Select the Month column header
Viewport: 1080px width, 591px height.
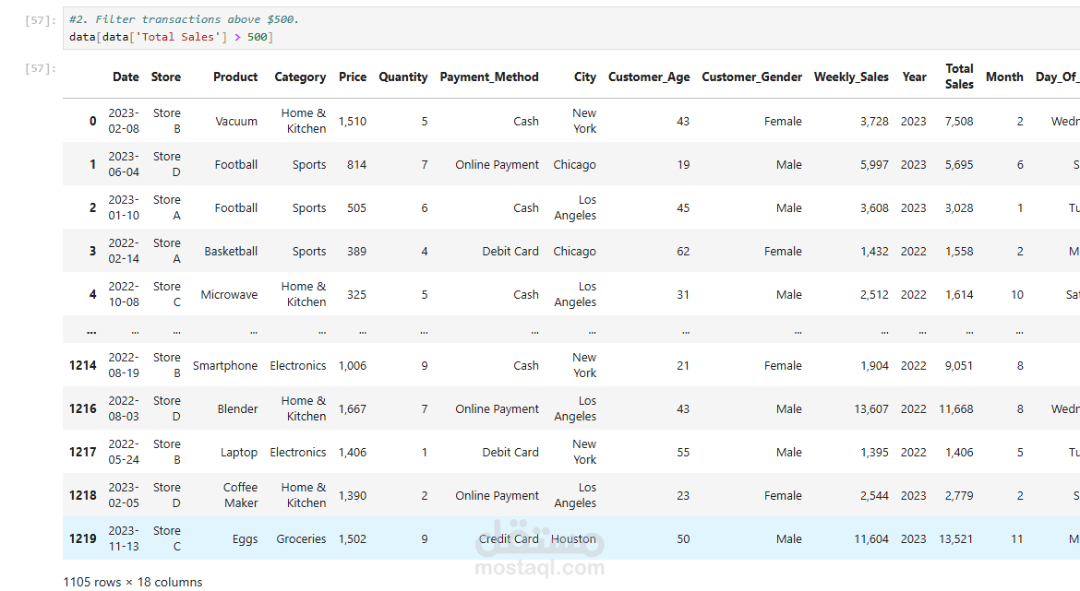pyautogui.click(x=1004, y=77)
